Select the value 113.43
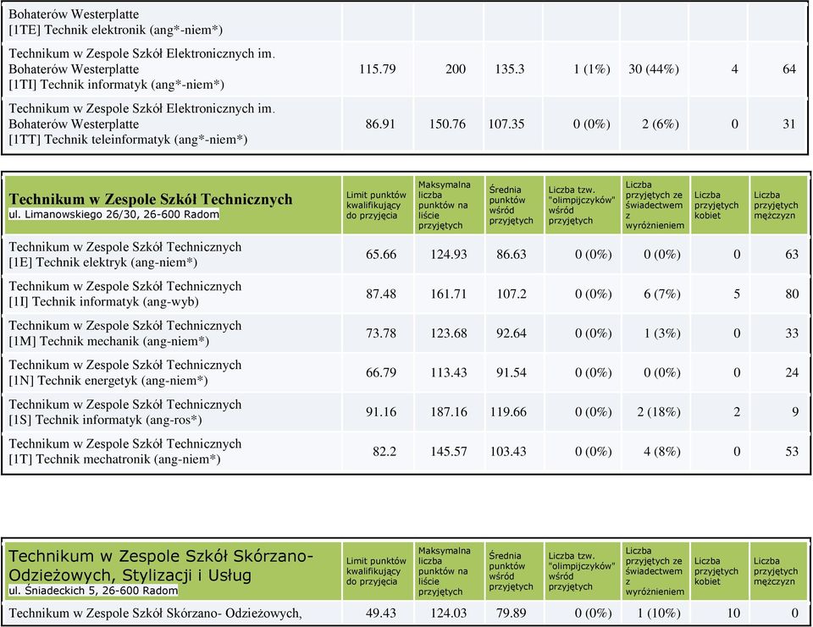This screenshot has width=813, height=627. [x=449, y=372]
